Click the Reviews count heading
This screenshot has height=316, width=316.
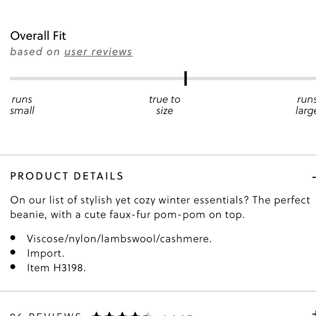(x=46, y=314)
